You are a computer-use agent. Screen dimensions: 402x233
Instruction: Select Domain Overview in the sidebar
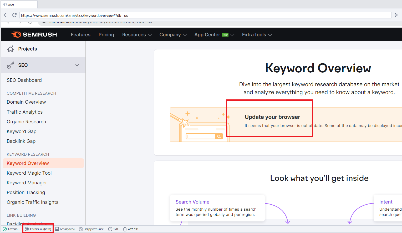(26, 102)
